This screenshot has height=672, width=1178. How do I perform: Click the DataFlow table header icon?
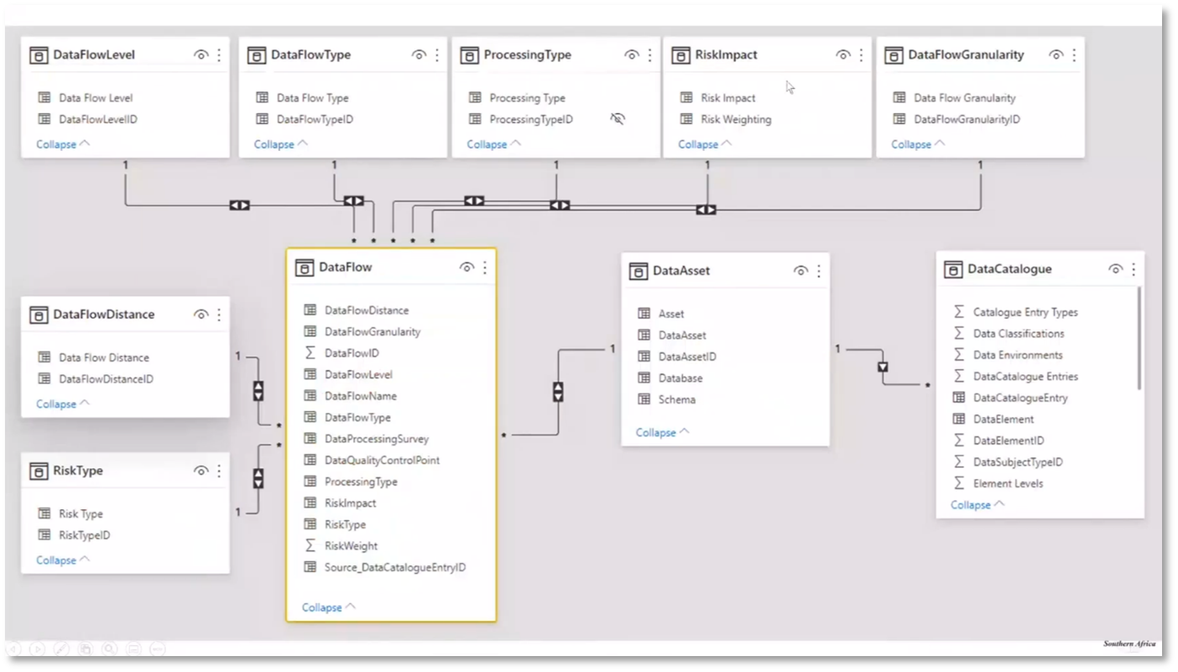pyautogui.click(x=305, y=268)
